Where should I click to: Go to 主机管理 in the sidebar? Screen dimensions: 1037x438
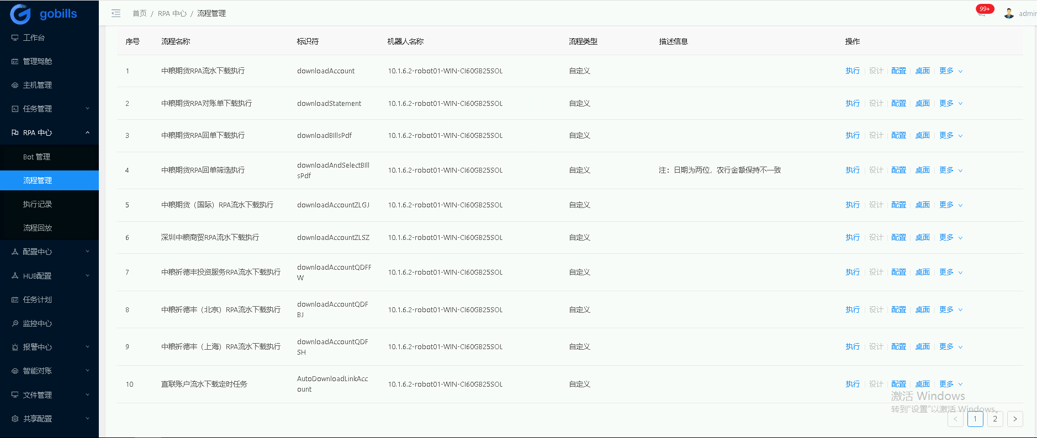pyautogui.click(x=37, y=85)
